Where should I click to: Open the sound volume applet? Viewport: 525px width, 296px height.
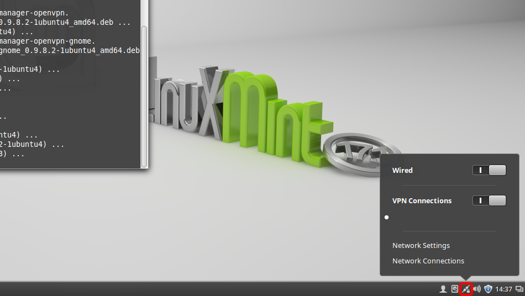click(x=477, y=289)
